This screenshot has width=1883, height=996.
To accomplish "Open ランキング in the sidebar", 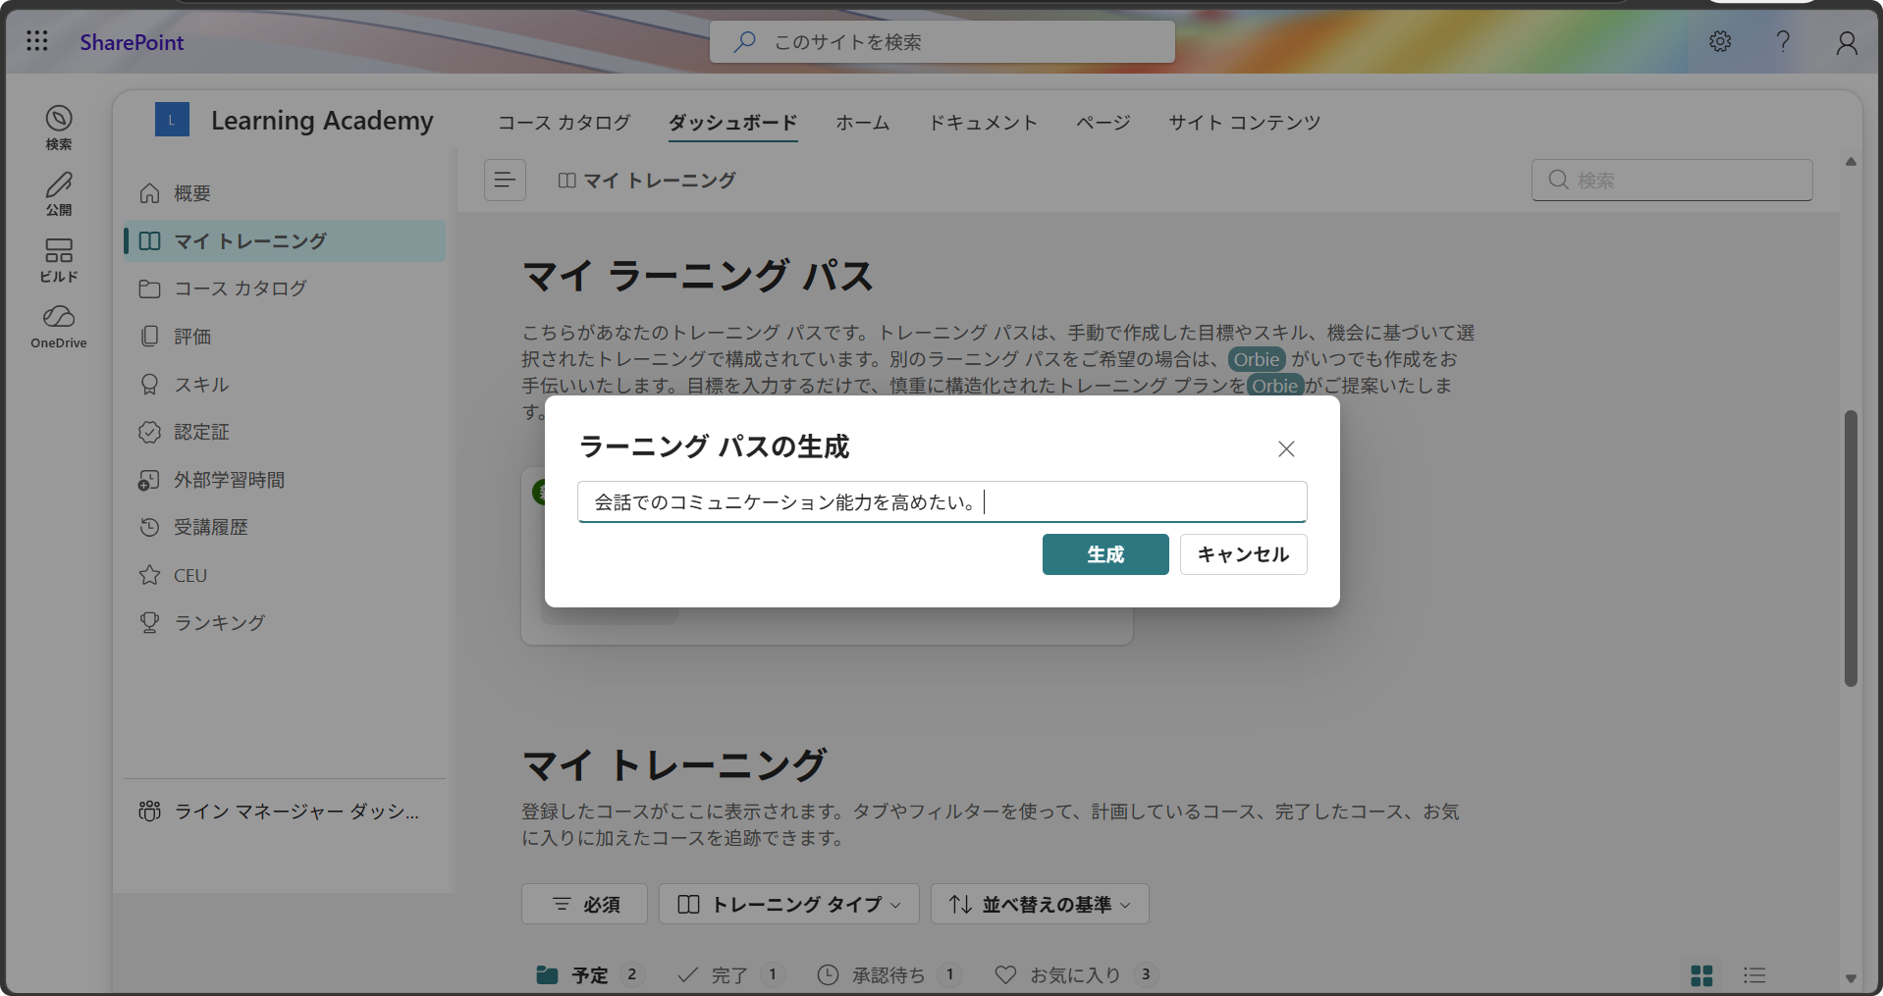I will point(285,622).
